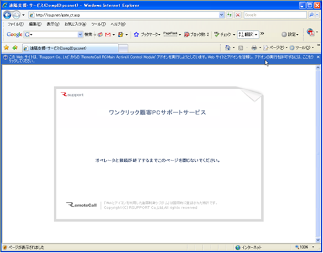Show more Google toolbar buttons chevron
This screenshot has height=253, width=323.
point(262,34)
